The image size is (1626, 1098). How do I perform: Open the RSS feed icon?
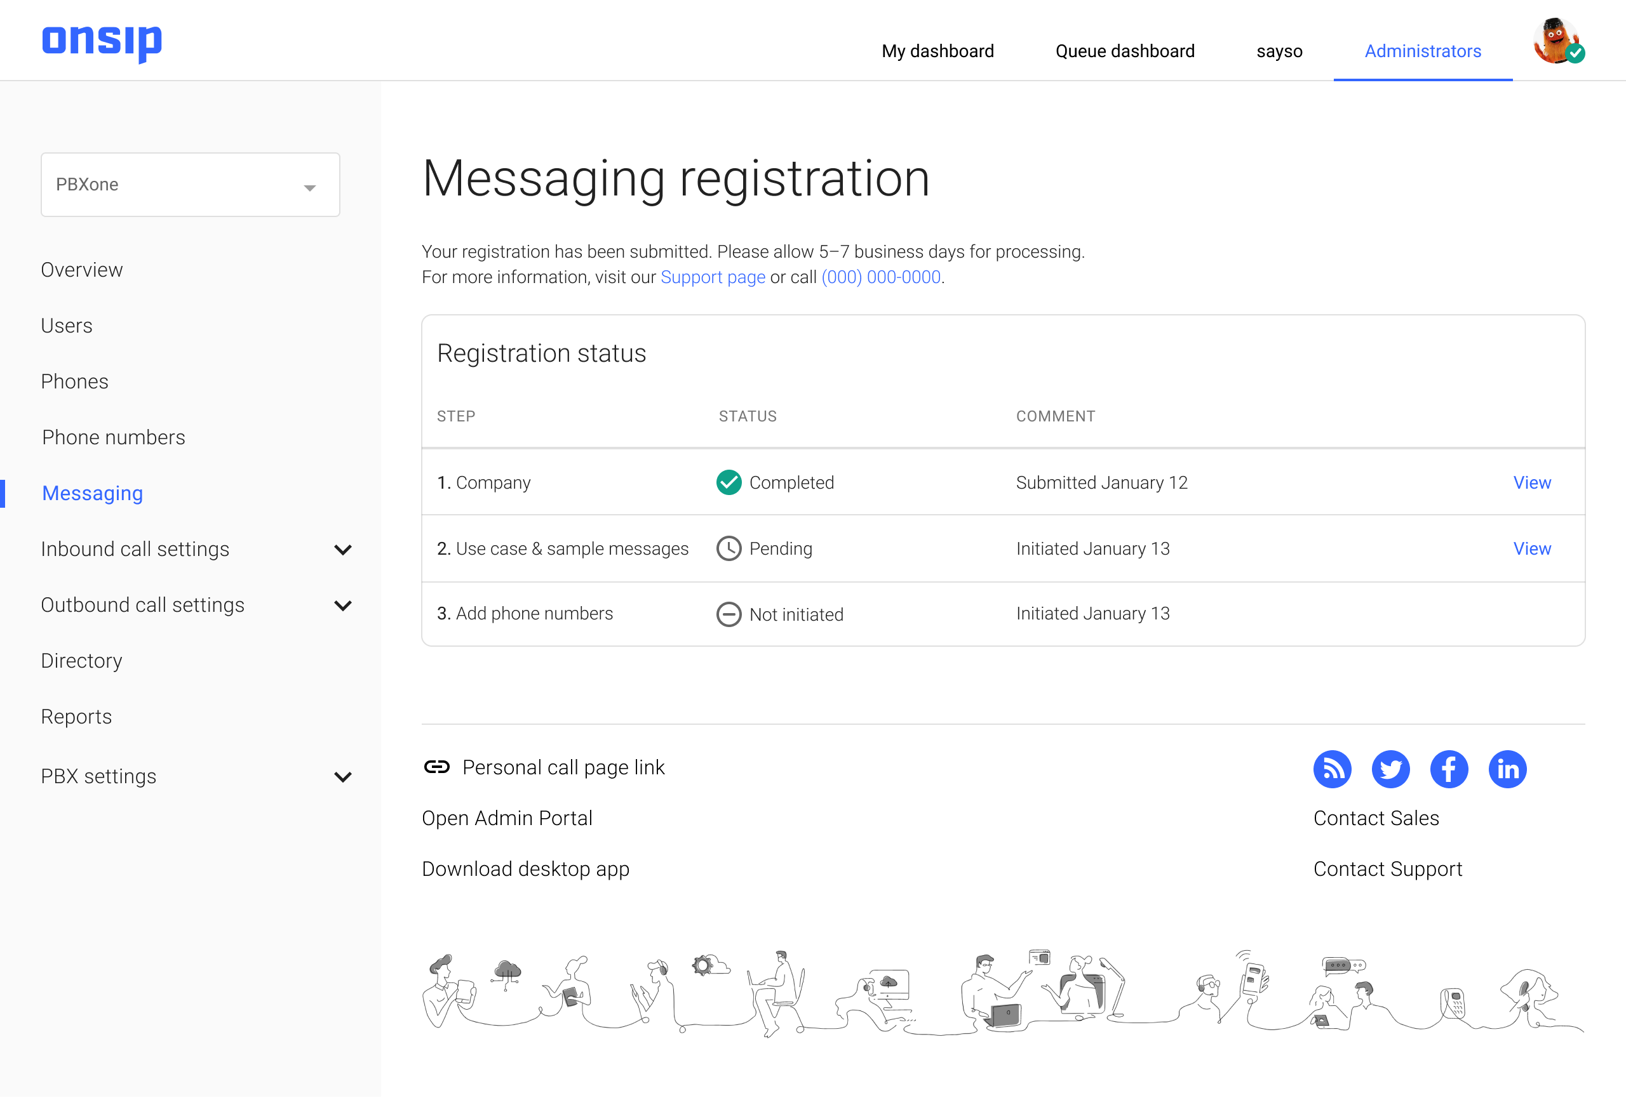1332,769
